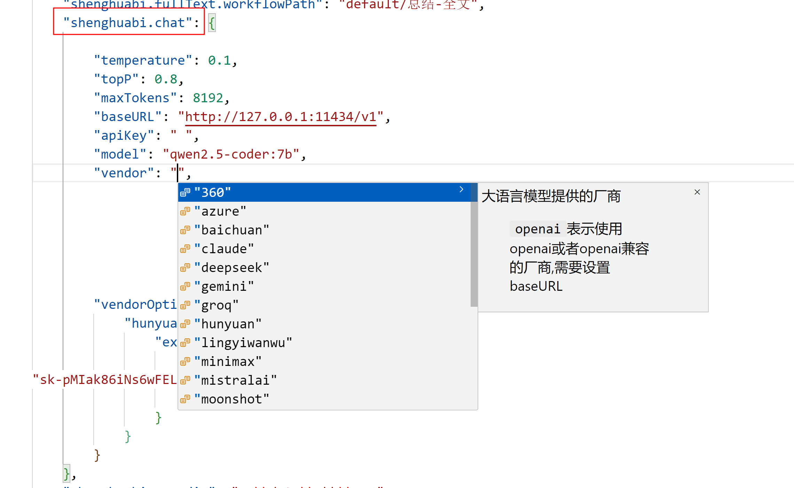This screenshot has width=794, height=488.
Task: Click the icon beside the "groq" suggestion
Action: pos(185,305)
